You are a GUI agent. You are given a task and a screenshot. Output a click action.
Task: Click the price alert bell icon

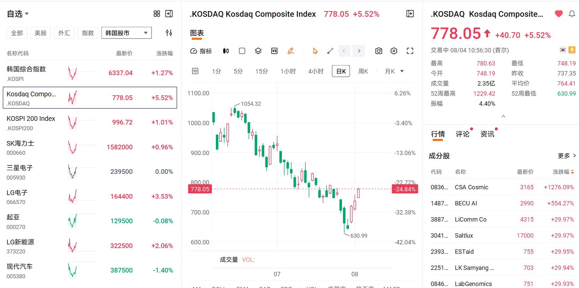[572, 14]
